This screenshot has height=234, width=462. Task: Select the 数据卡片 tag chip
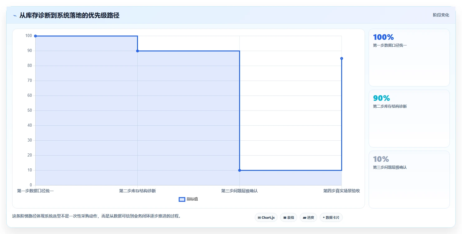point(331,218)
